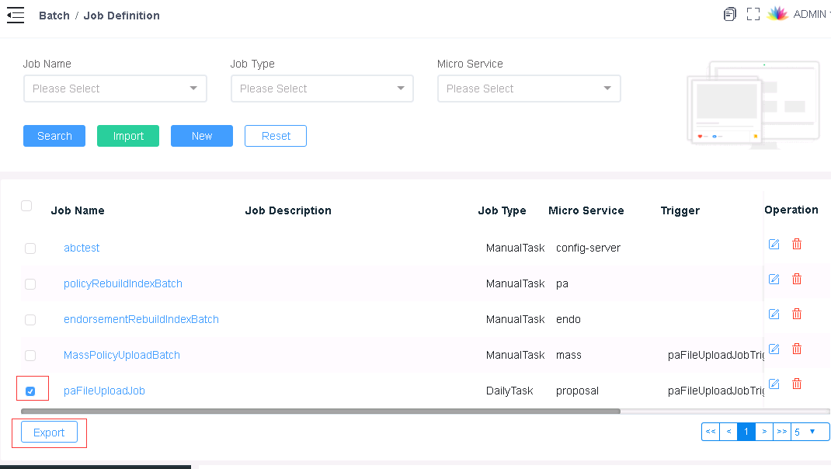Click the Reset button

[x=275, y=135]
